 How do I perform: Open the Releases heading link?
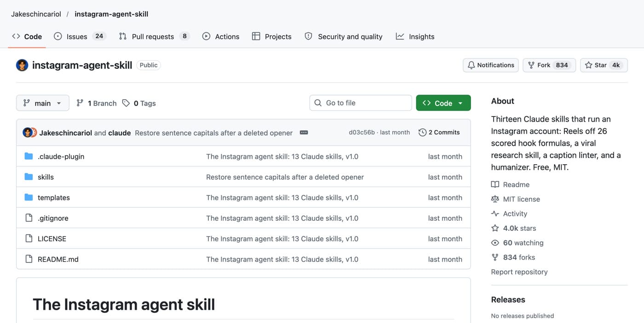click(508, 300)
